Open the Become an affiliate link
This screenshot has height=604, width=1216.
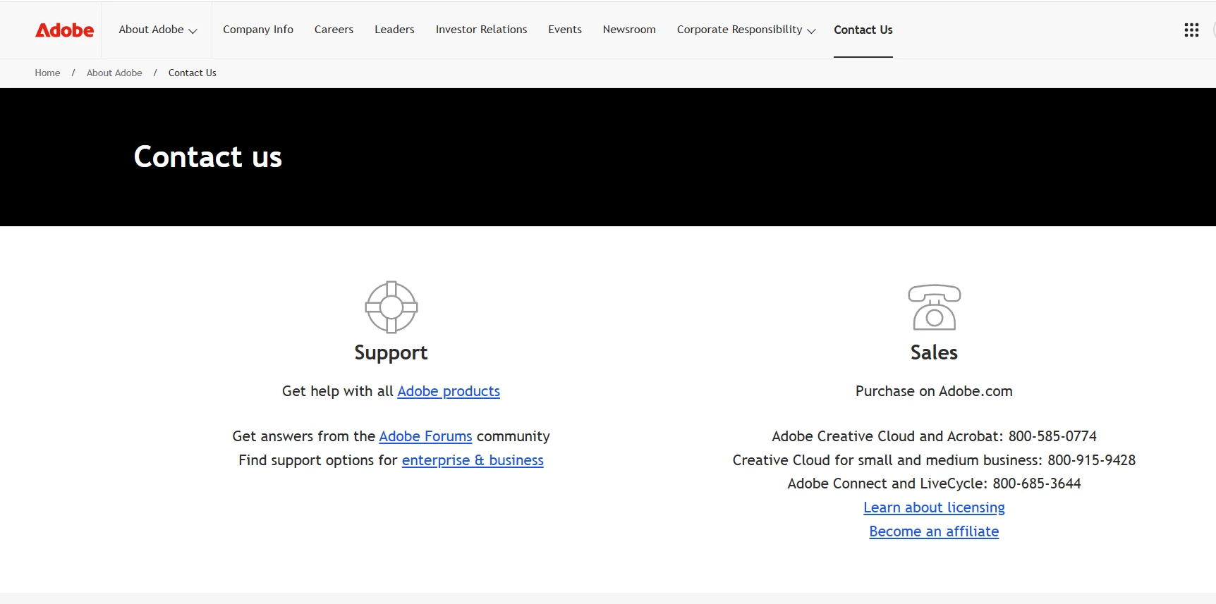click(x=934, y=531)
